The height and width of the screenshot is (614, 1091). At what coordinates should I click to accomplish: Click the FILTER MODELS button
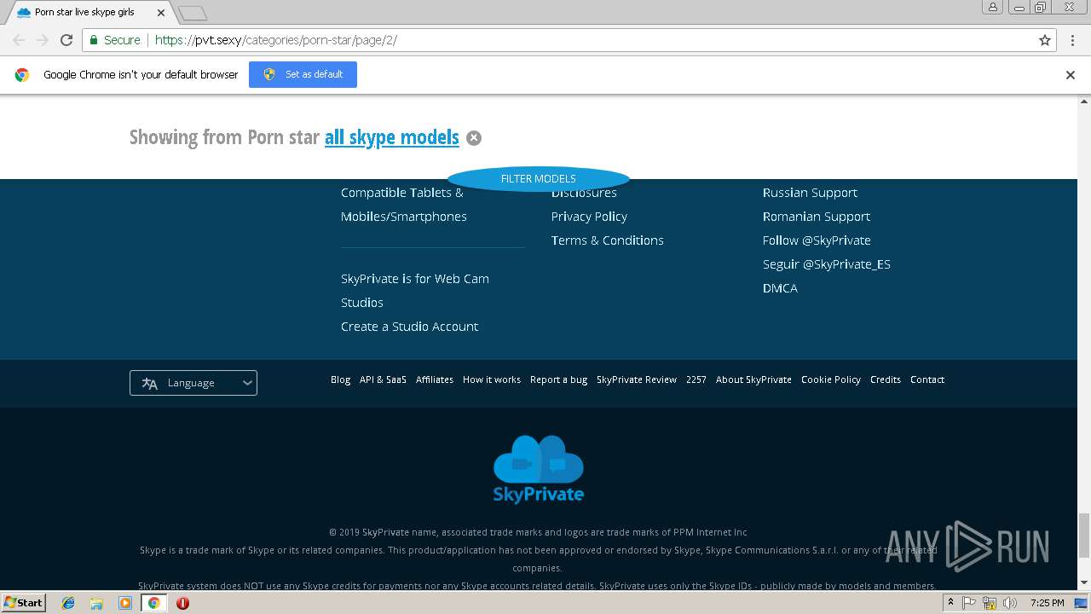pos(539,179)
